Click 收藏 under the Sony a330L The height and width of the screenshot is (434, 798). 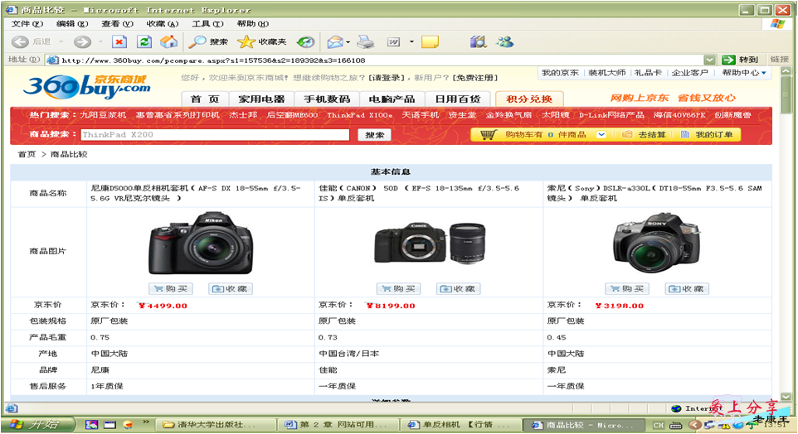tap(687, 289)
